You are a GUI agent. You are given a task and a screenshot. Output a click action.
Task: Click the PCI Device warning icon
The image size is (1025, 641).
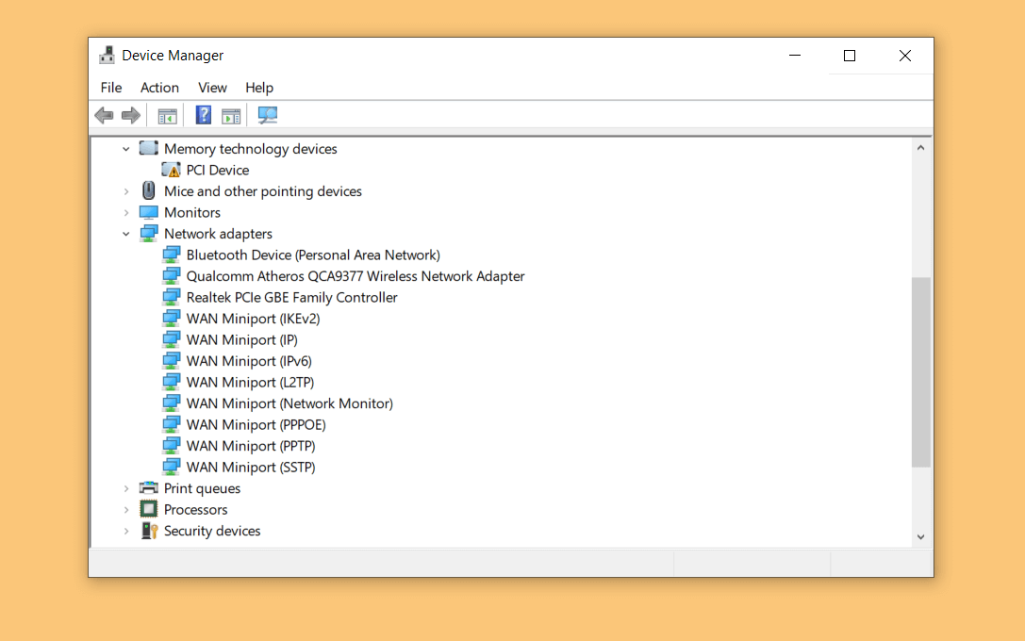[x=172, y=170]
